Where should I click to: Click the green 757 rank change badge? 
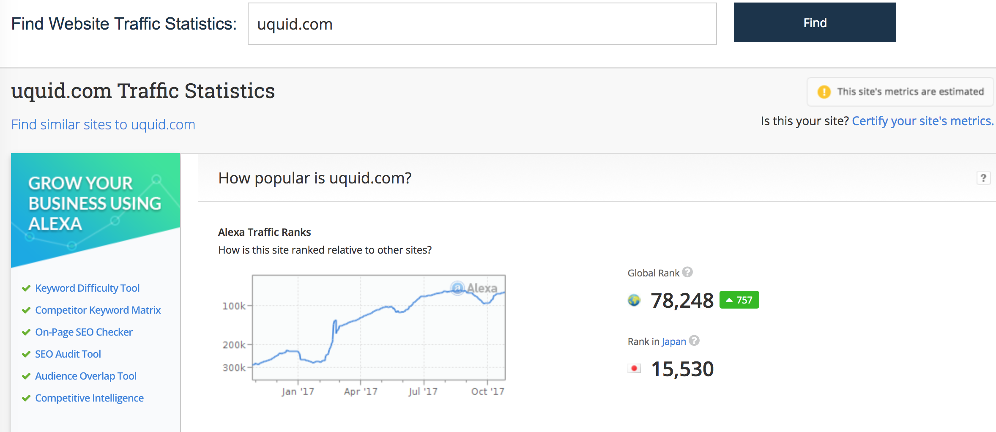tap(739, 300)
